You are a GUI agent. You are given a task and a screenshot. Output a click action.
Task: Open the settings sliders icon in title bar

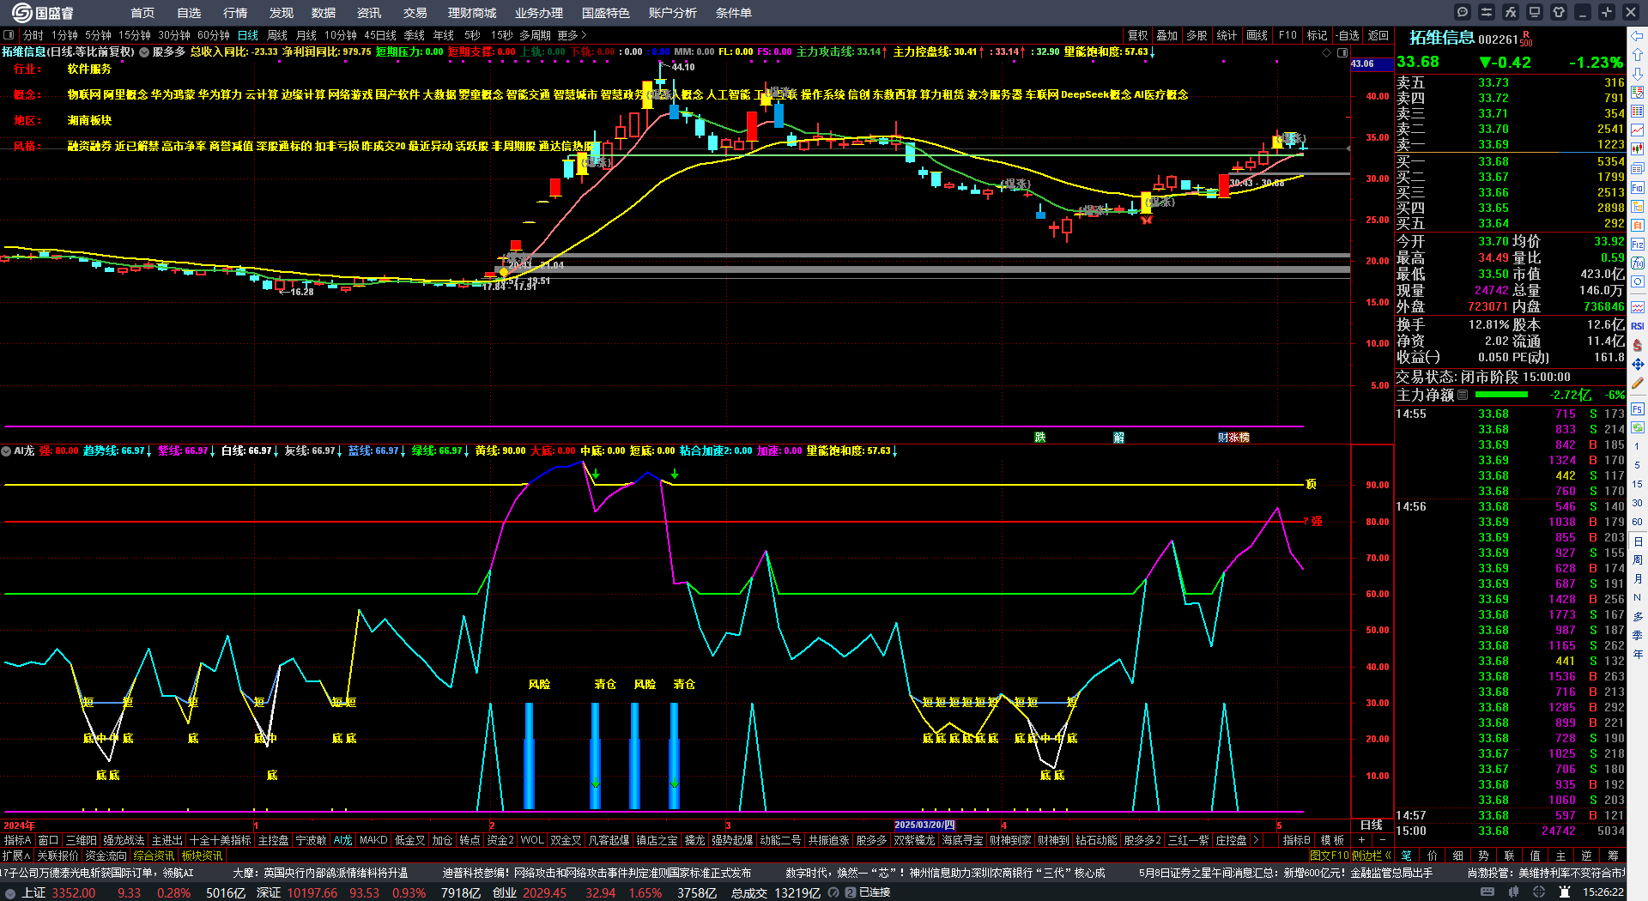click(x=1487, y=12)
